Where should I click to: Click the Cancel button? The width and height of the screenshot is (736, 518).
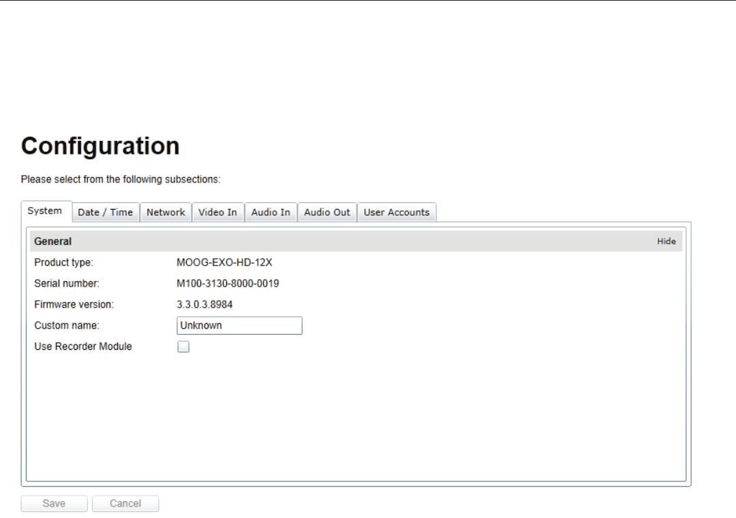click(125, 504)
